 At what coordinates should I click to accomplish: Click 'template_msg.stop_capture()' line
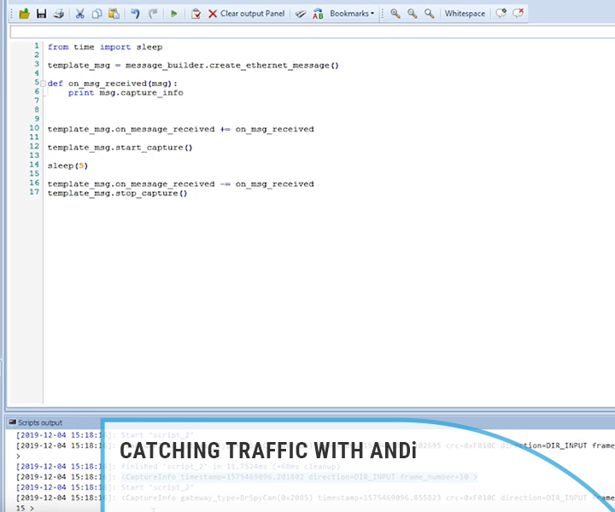coord(117,194)
